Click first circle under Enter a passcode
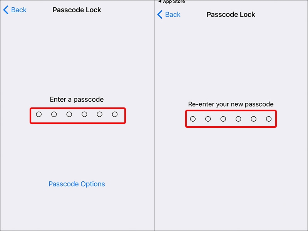Image resolution: width=308 pixels, height=231 pixels. tap(39, 114)
